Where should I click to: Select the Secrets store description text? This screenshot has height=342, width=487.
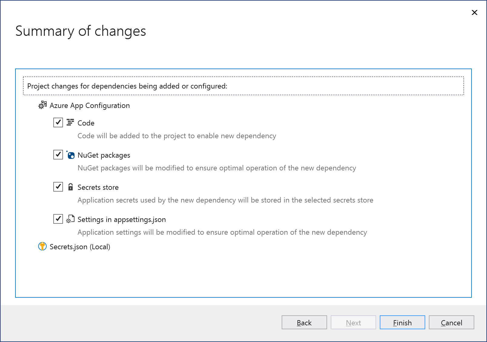[225, 200]
